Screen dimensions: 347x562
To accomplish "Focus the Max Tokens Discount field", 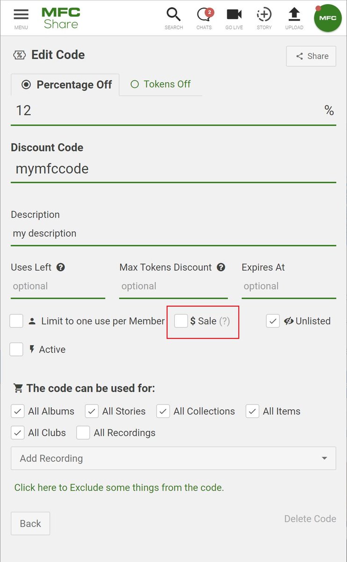I will pos(173,287).
